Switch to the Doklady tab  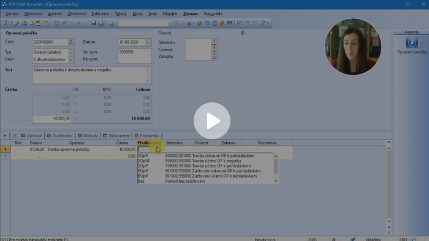[x=88, y=136]
